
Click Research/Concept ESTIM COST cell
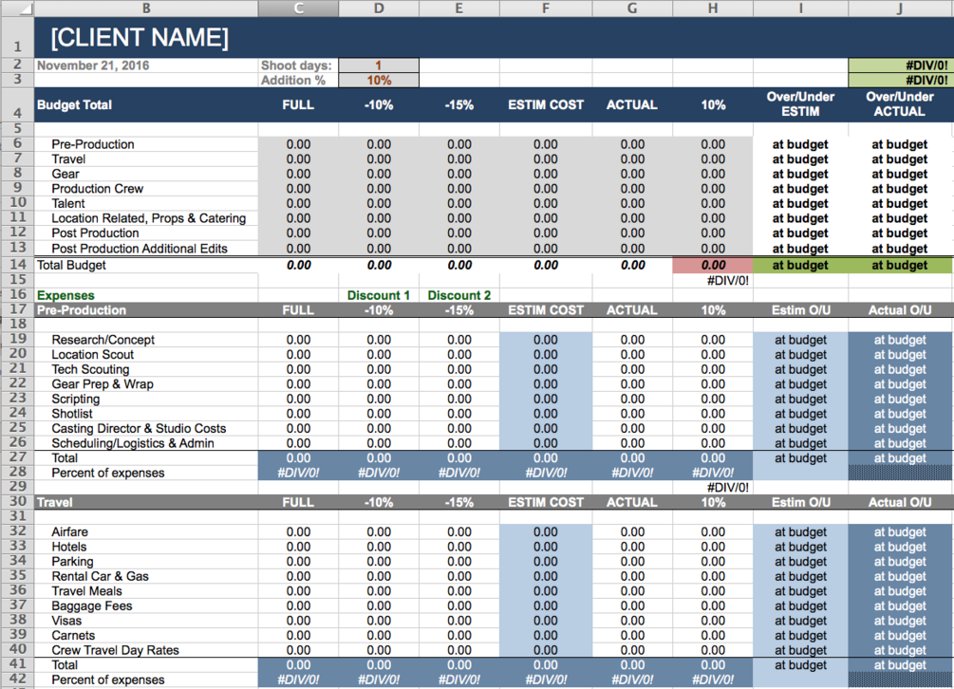pyautogui.click(x=545, y=340)
